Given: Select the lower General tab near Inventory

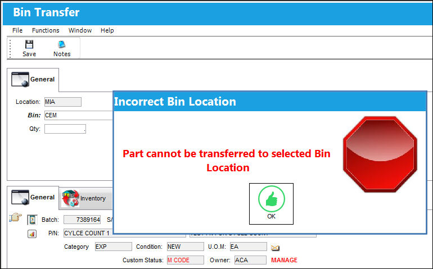Looking at the screenshot, I should (33, 197).
